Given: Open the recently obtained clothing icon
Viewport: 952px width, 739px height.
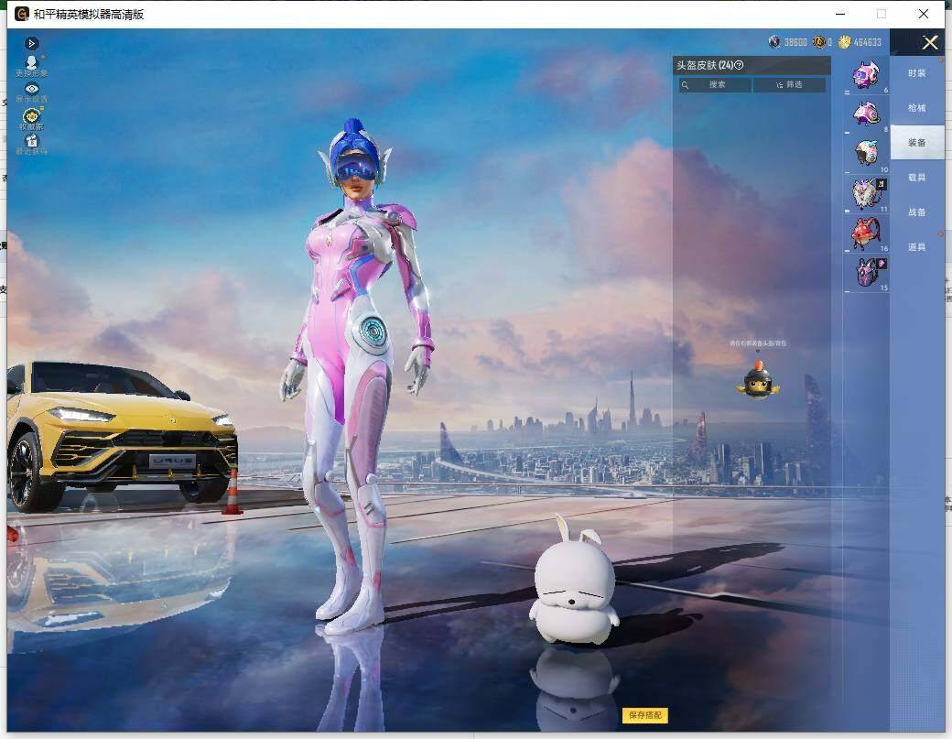Looking at the screenshot, I should click(x=31, y=144).
